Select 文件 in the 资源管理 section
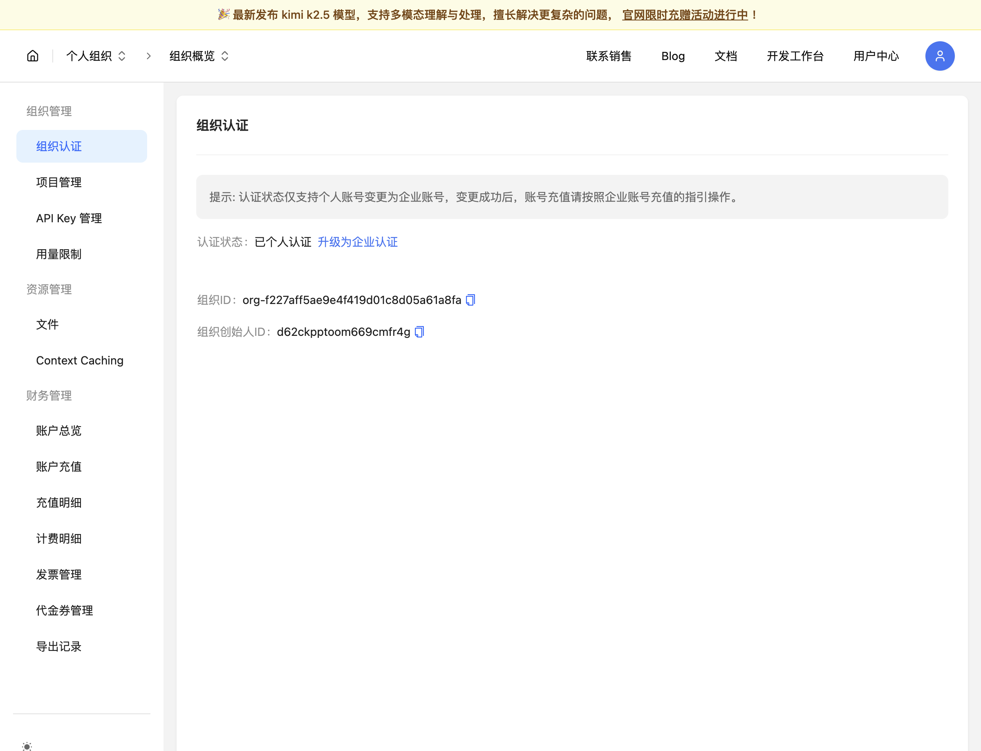The width and height of the screenshot is (981, 751). point(47,324)
